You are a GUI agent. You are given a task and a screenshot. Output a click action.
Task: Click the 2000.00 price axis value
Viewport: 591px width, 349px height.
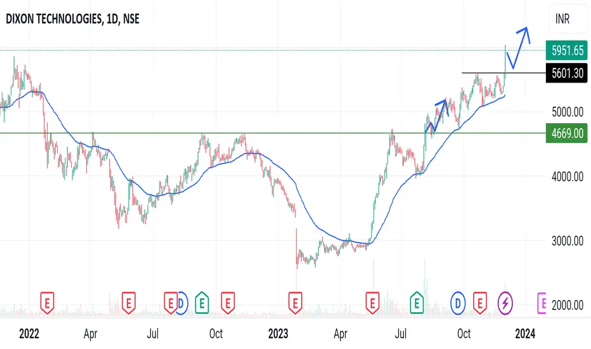(x=568, y=305)
